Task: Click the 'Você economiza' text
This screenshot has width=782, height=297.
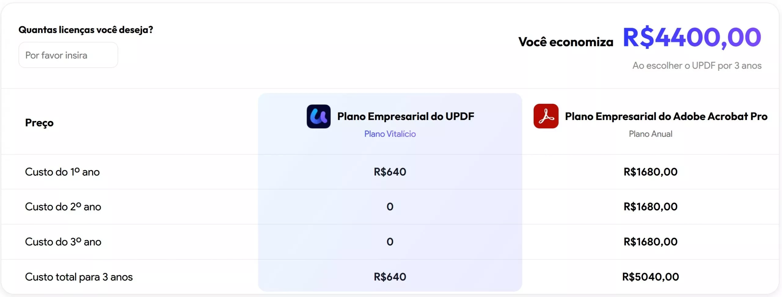Action: [566, 42]
